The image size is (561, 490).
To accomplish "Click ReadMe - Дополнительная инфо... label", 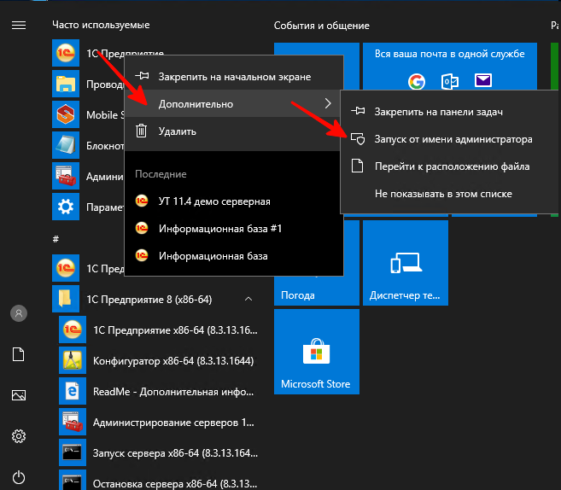I will tap(173, 392).
